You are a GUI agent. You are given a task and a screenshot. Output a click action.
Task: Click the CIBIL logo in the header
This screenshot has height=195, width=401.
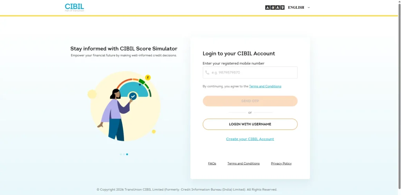74,7
